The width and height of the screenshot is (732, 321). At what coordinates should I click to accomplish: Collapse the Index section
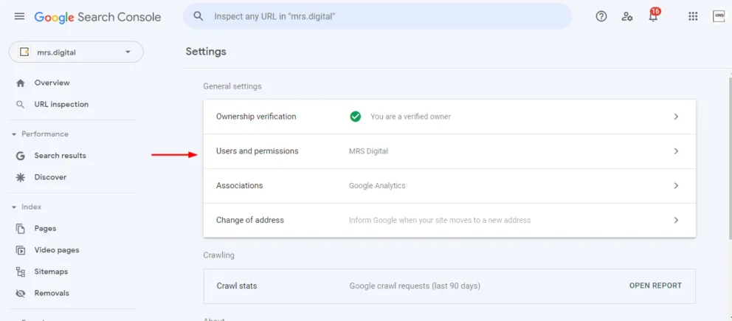[x=14, y=207]
